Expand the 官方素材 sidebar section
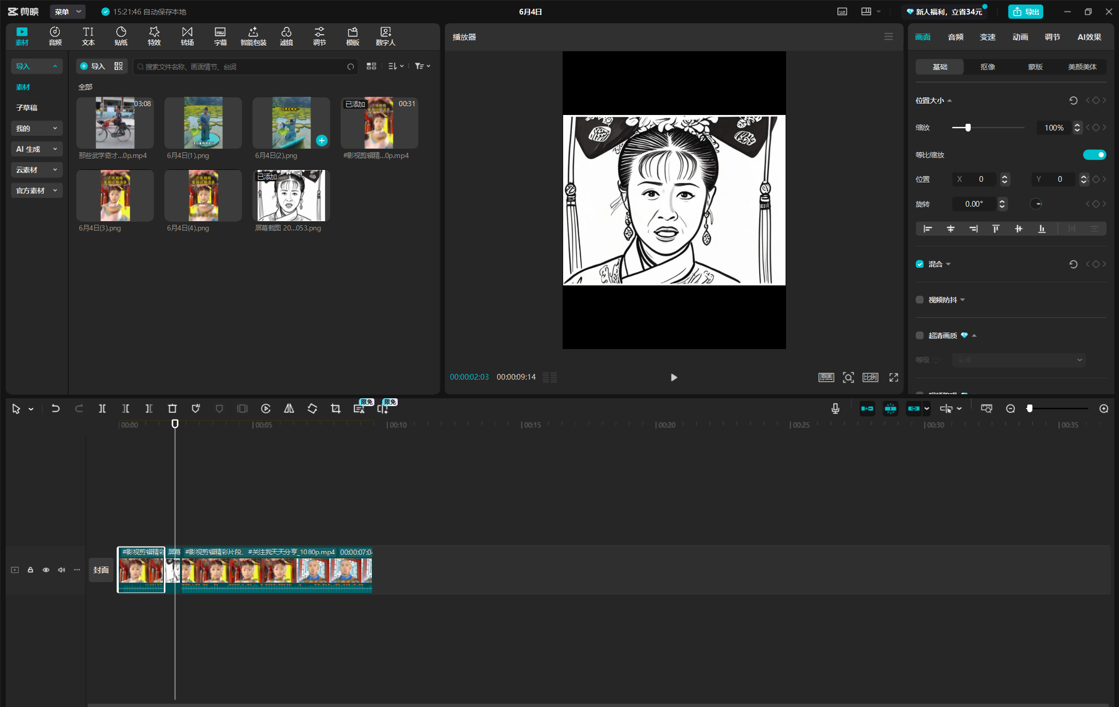 point(36,191)
